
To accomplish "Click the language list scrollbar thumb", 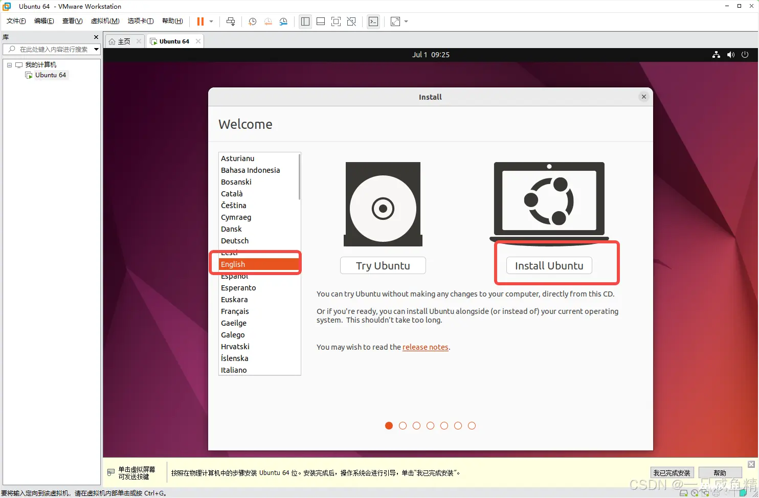I will [299, 176].
